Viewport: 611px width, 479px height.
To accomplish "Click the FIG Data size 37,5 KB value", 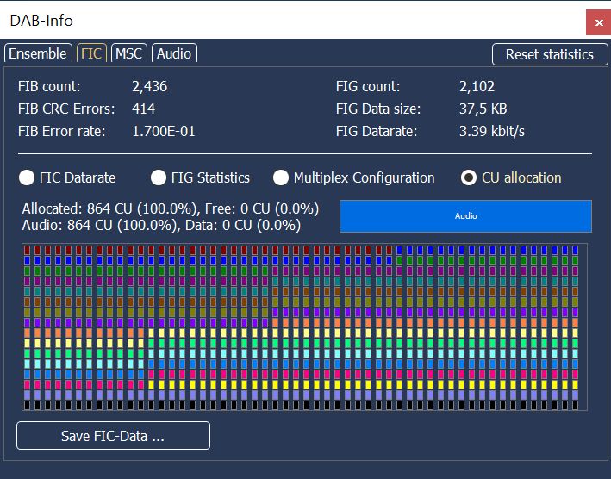I will pyautogui.click(x=483, y=109).
